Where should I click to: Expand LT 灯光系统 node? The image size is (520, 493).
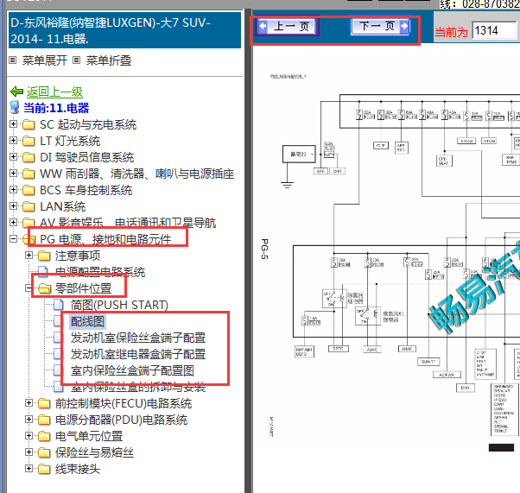point(13,140)
